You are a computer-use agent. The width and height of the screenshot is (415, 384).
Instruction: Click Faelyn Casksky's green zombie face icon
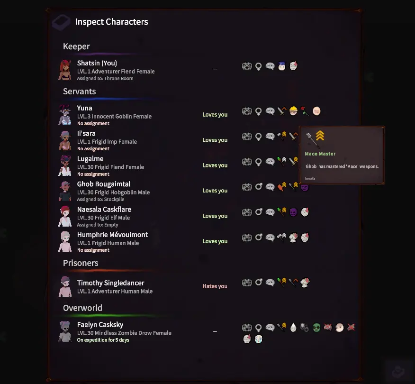point(316,328)
